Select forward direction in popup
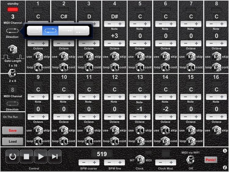The height and width of the screenshot is (172, 229). click(x=35, y=31)
